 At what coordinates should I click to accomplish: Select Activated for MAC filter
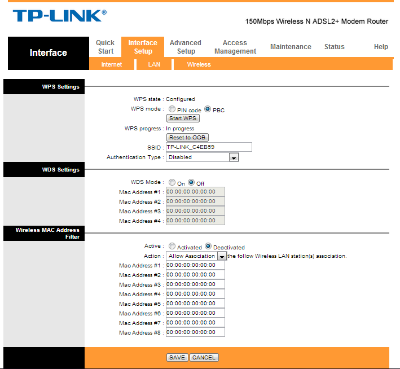172,246
